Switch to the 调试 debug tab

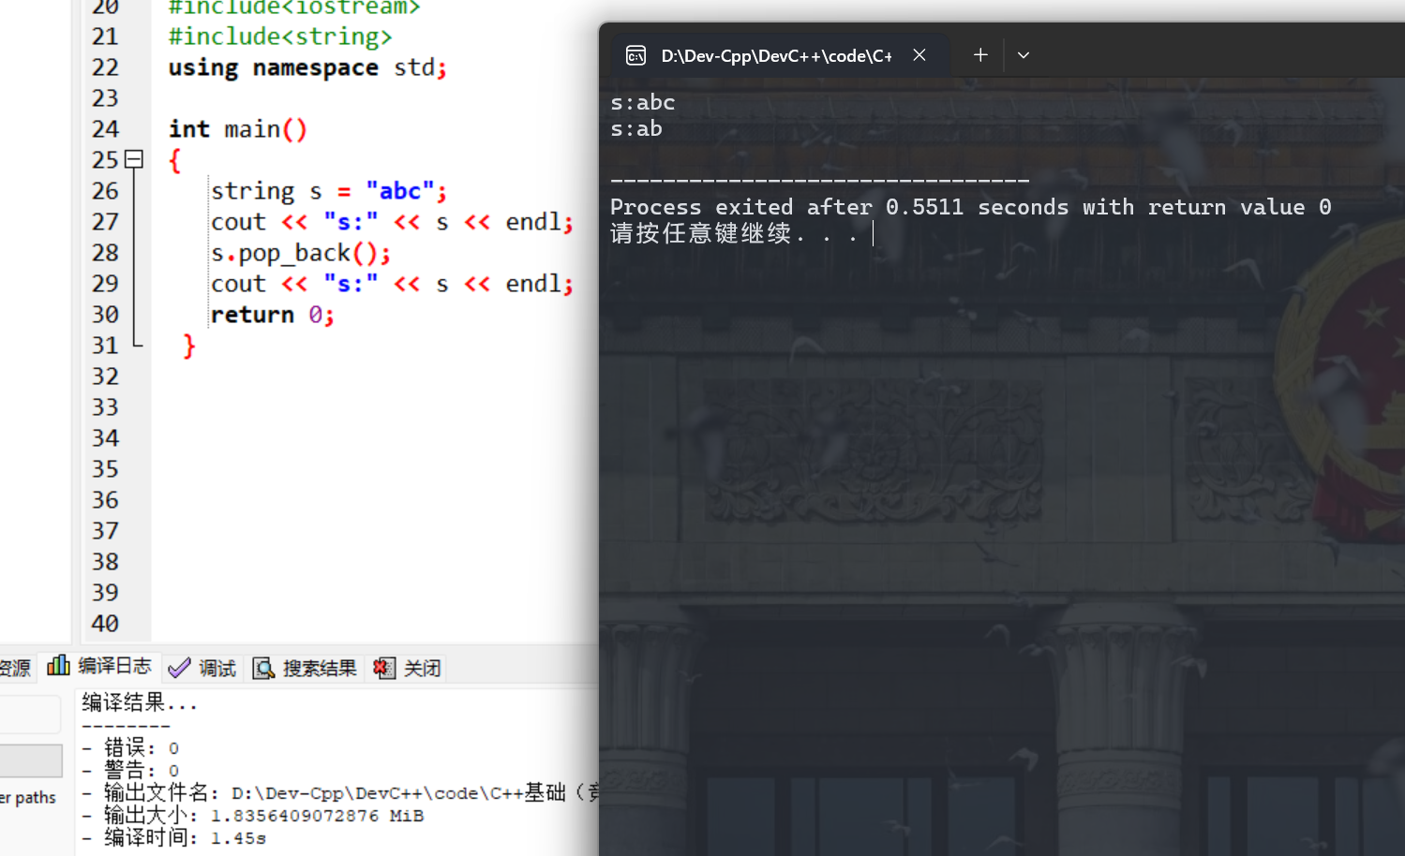203,668
